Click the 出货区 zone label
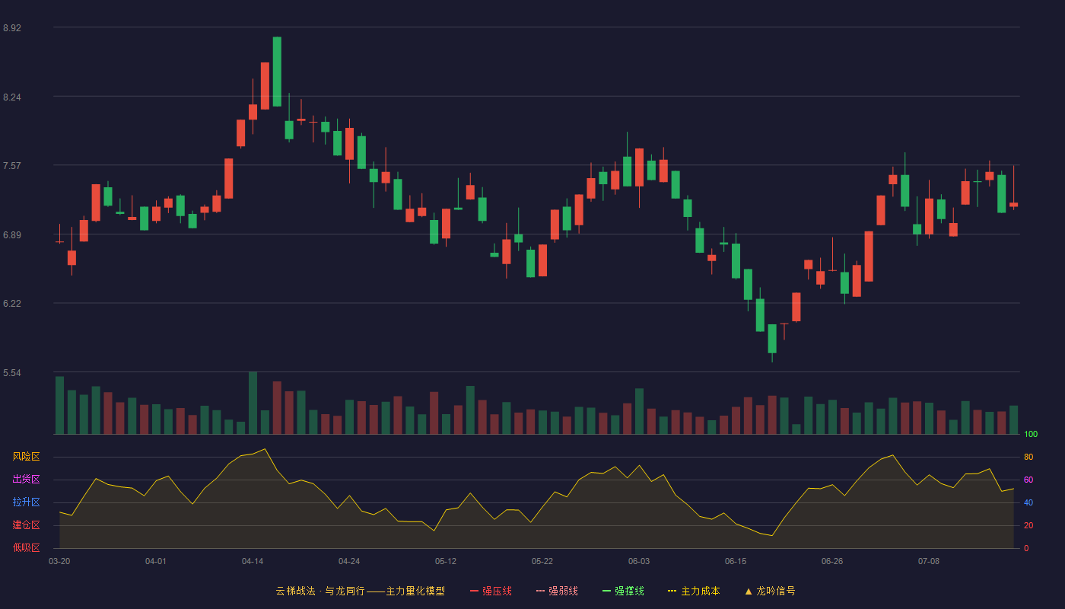Screen dimensions: 1065x609 click(26, 480)
